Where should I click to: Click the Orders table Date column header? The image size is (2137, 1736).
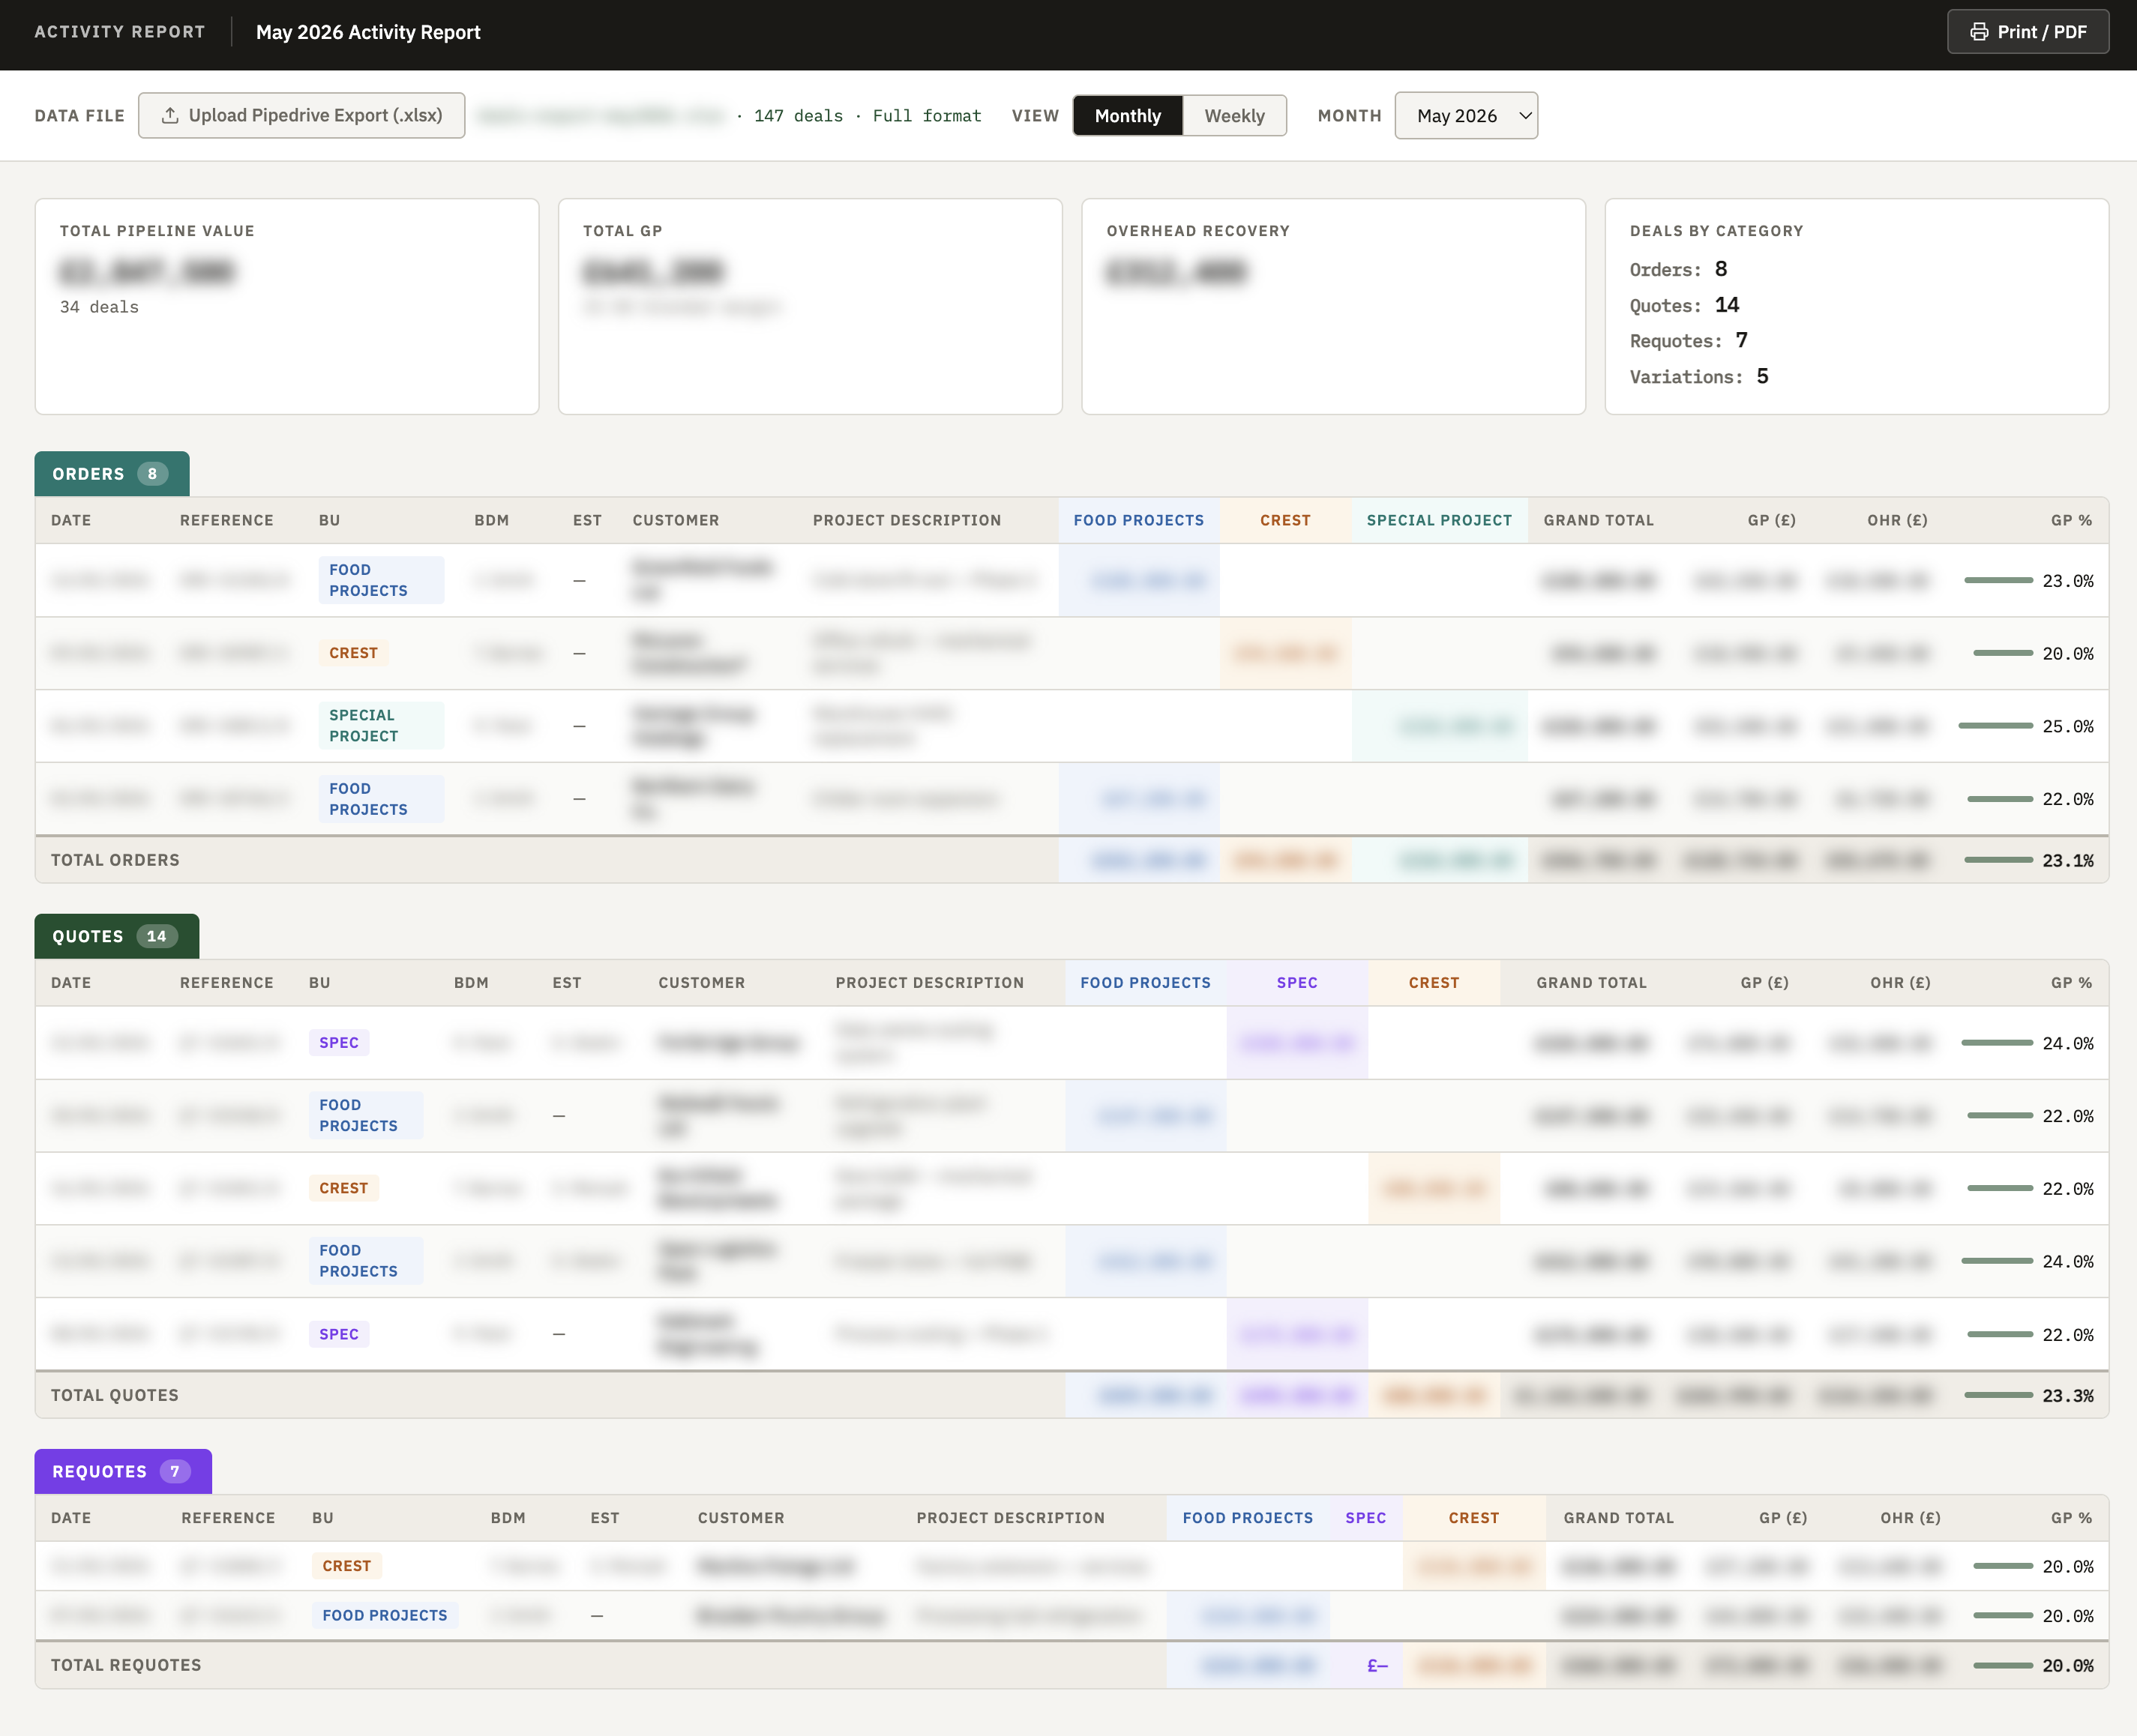71,520
